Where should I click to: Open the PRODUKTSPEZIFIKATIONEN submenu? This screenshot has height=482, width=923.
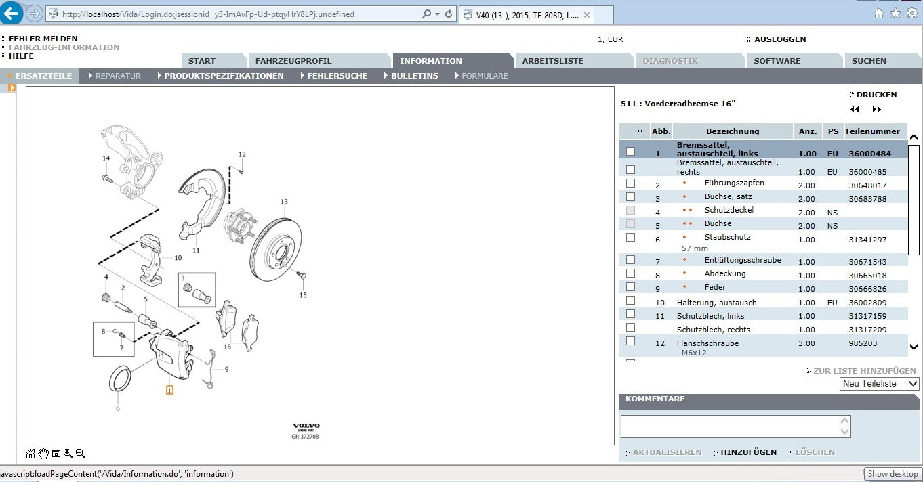click(224, 76)
